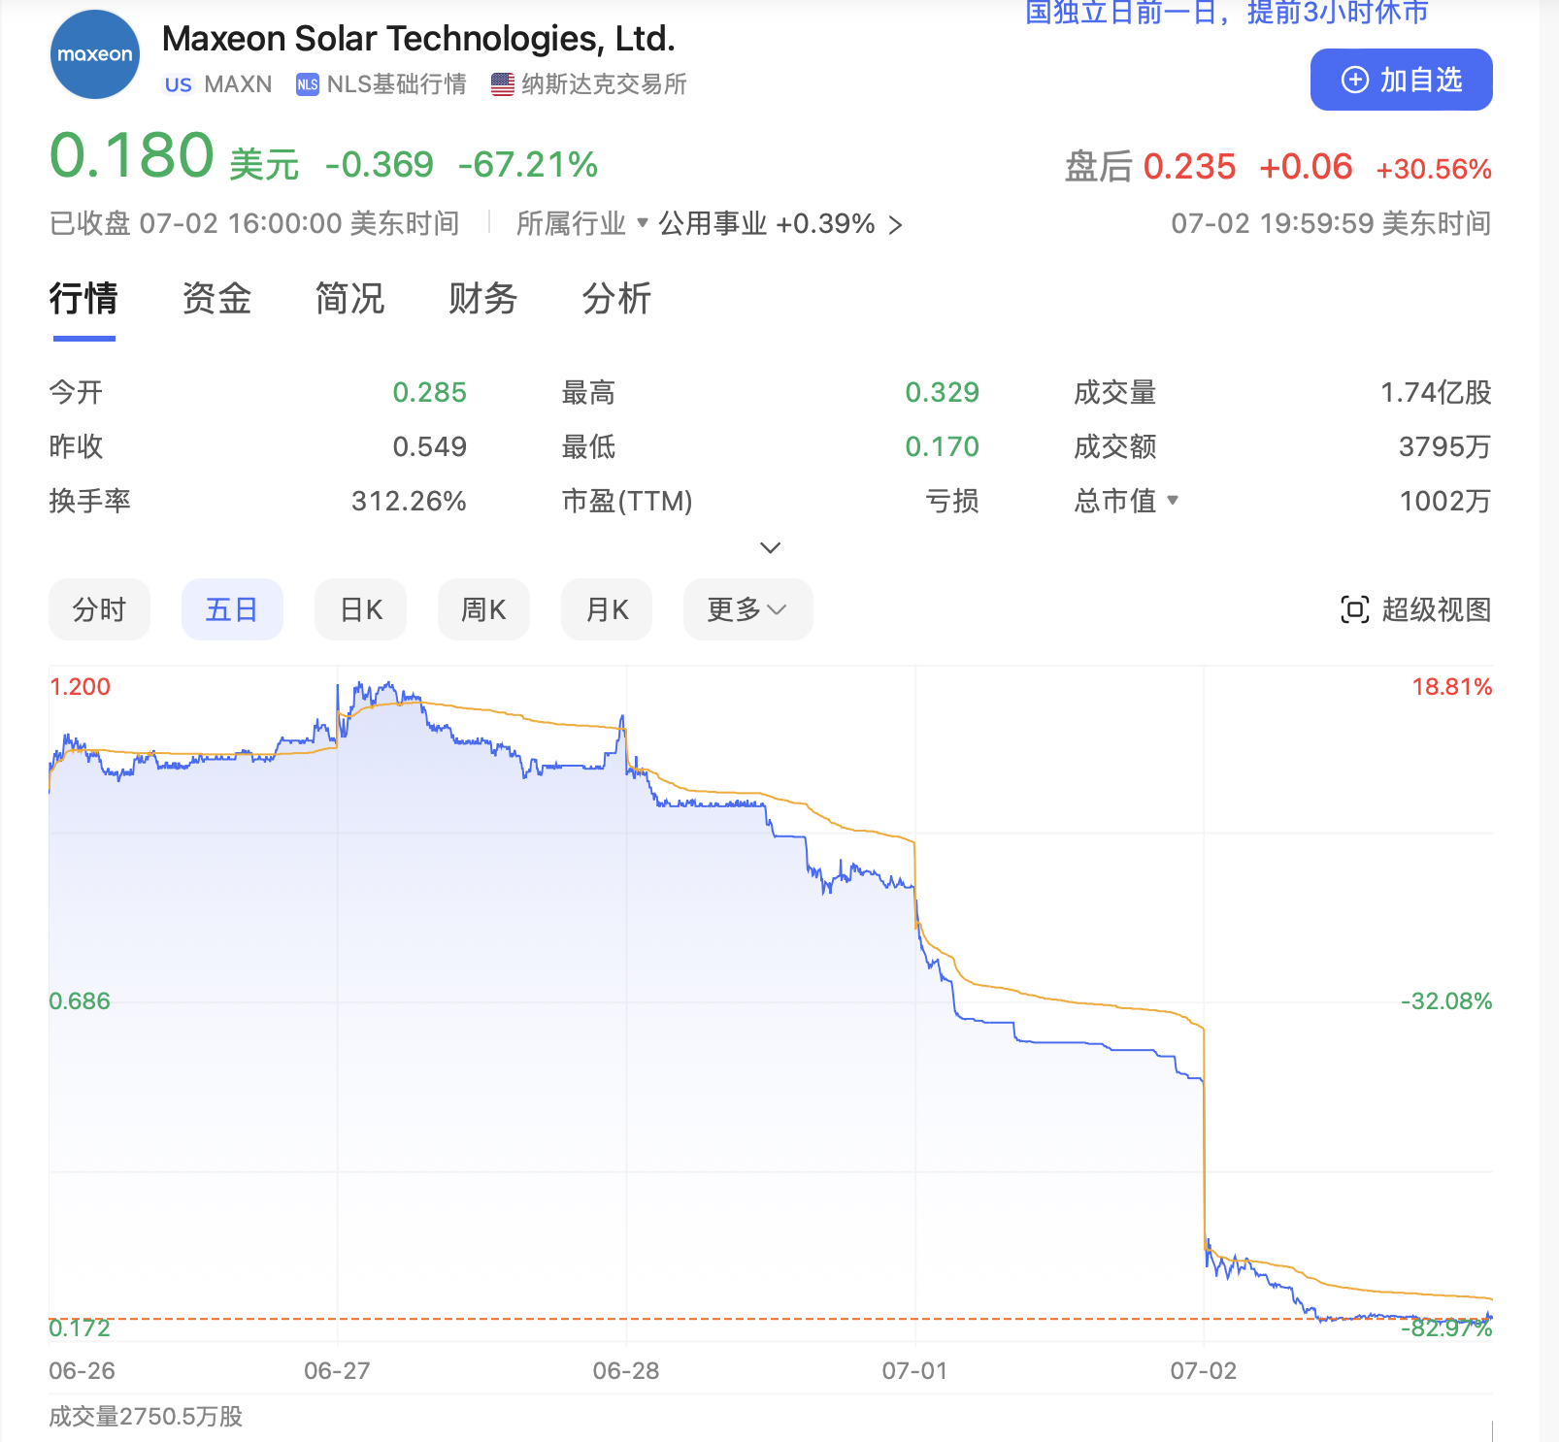Click the 07-01 date marker on chart

click(914, 1370)
